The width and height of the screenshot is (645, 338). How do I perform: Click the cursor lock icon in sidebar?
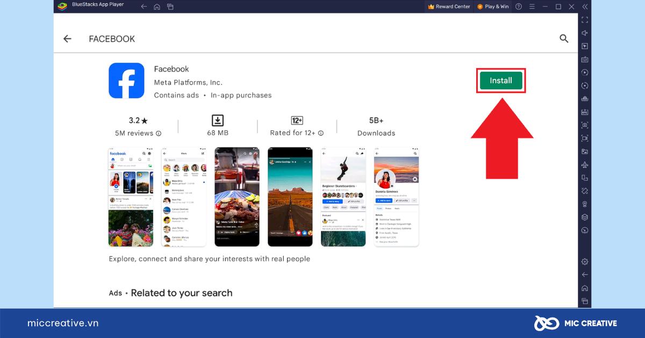pyautogui.click(x=585, y=46)
